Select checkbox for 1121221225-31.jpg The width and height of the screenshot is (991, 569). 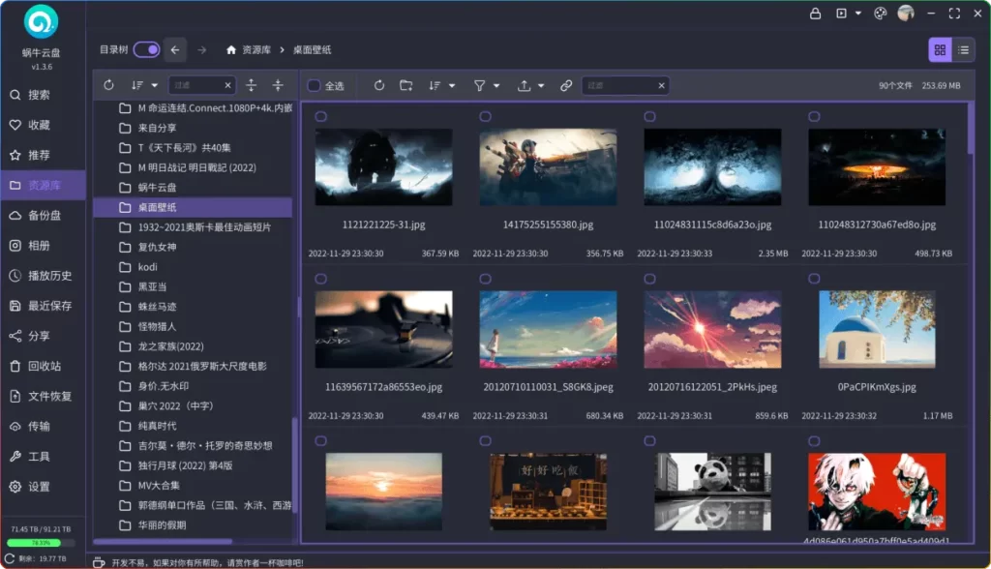tap(321, 116)
